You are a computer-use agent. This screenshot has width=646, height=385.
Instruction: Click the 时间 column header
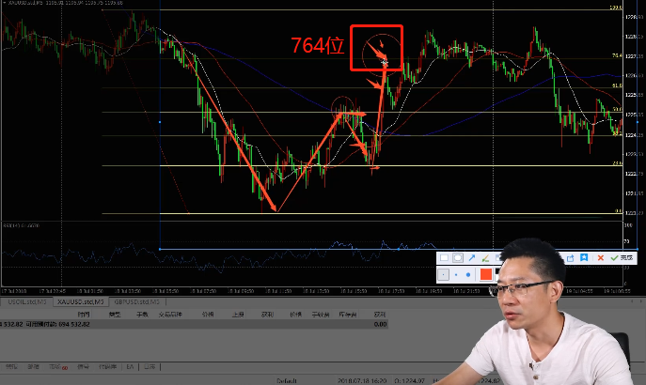point(84,315)
